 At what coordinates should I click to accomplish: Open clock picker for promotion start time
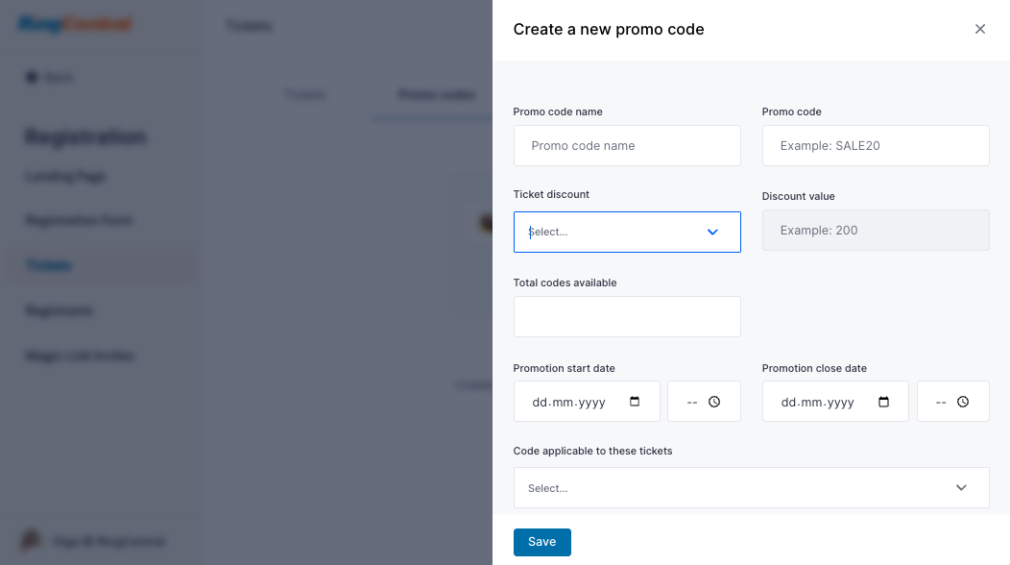[714, 402]
